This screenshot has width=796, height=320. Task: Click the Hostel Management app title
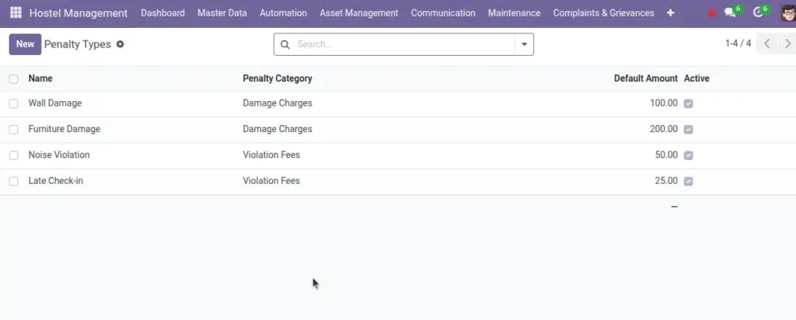click(x=79, y=13)
